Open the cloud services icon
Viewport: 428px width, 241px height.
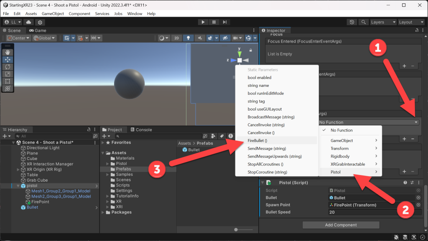coord(29,22)
